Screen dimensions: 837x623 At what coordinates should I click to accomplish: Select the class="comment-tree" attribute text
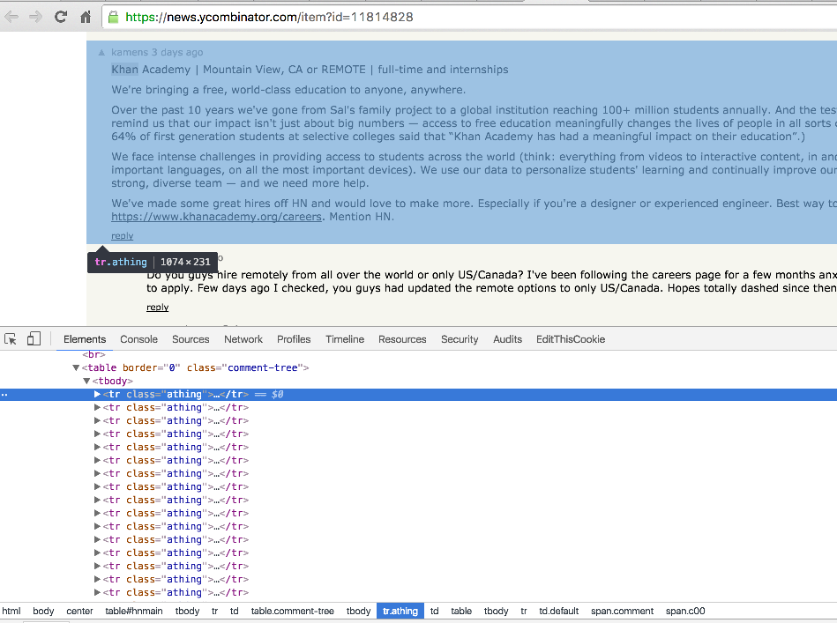[x=244, y=368]
